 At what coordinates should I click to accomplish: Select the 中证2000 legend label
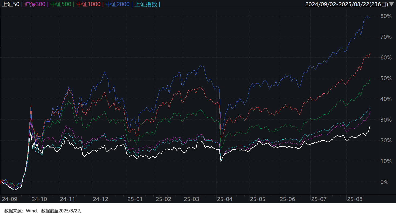(117, 4)
